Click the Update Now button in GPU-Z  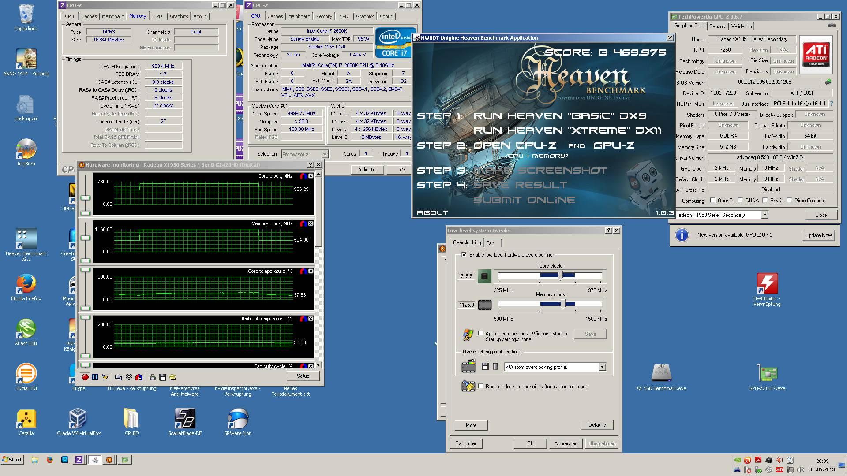coord(818,235)
